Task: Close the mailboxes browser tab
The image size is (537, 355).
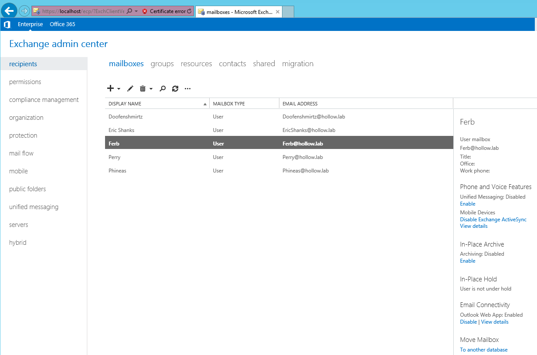Action: pyautogui.click(x=278, y=12)
